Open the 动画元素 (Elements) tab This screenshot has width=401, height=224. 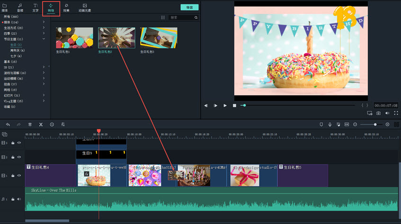85,8
